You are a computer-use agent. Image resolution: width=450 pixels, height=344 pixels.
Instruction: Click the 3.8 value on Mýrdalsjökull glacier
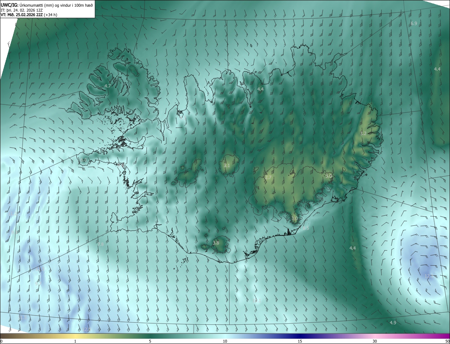point(216,243)
